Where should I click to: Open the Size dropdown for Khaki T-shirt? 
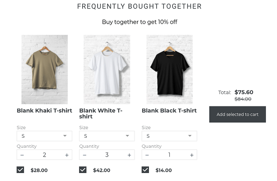pos(44,136)
